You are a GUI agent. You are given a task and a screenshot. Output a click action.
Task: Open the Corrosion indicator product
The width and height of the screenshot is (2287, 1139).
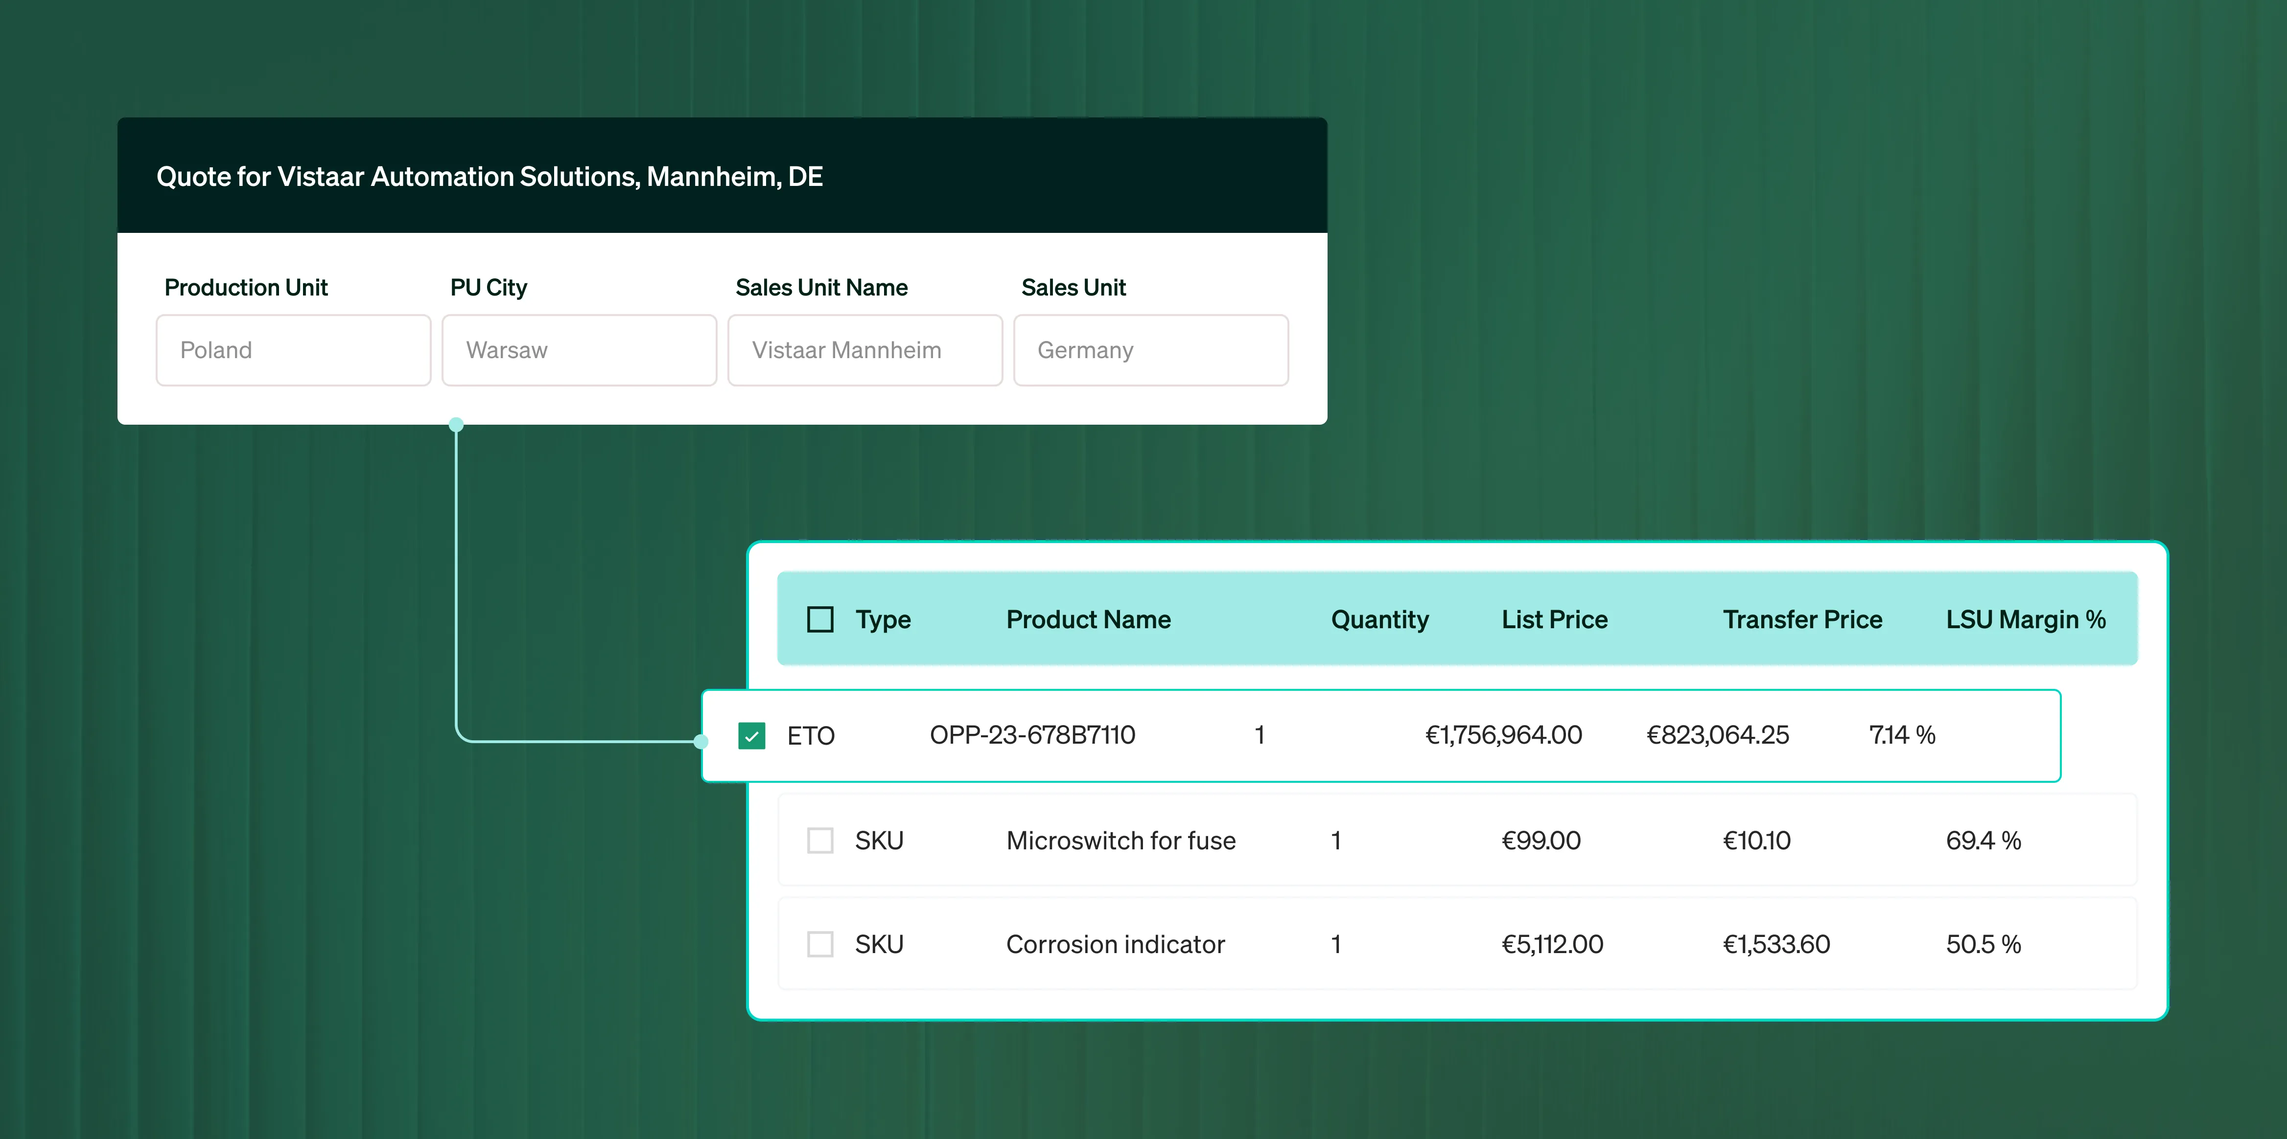pos(1115,944)
